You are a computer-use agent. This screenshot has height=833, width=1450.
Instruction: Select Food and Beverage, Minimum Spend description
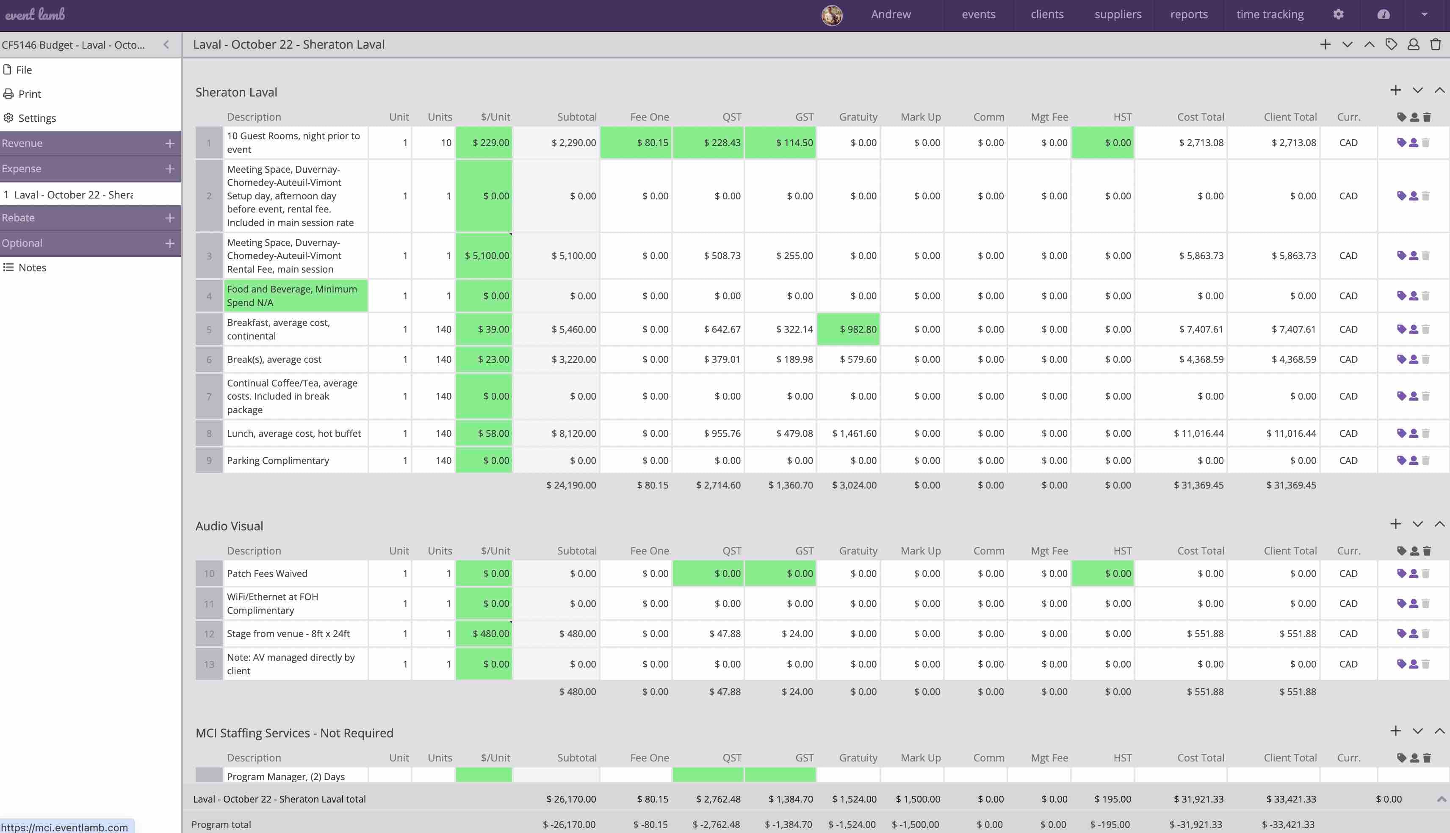tap(295, 296)
